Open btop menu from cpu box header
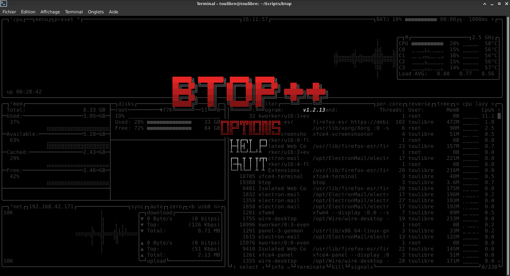 coord(41,19)
